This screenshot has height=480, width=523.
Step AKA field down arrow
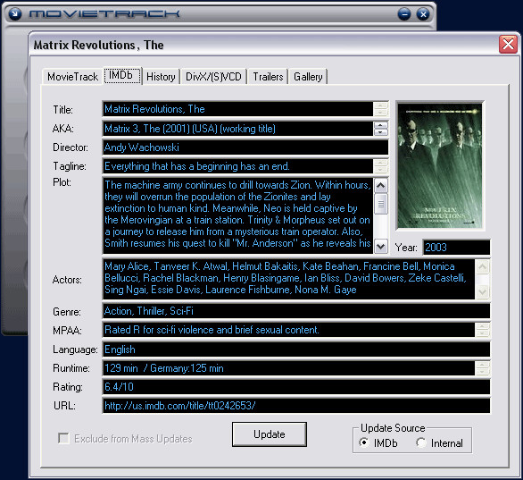pyautogui.click(x=380, y=132)
